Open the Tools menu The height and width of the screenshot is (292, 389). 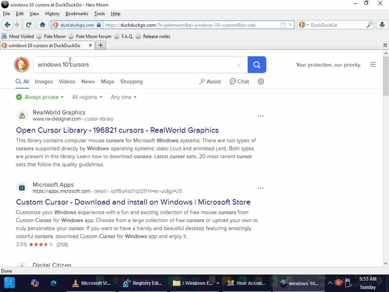100,14
